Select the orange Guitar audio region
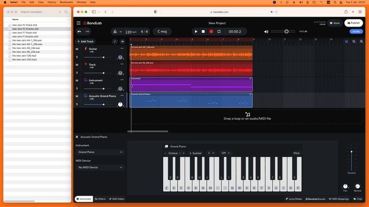The image size is (369, 207). click(191, 53)
